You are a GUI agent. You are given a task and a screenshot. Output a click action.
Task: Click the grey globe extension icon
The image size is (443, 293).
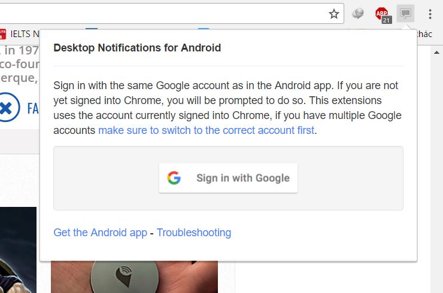click(358, 13)
